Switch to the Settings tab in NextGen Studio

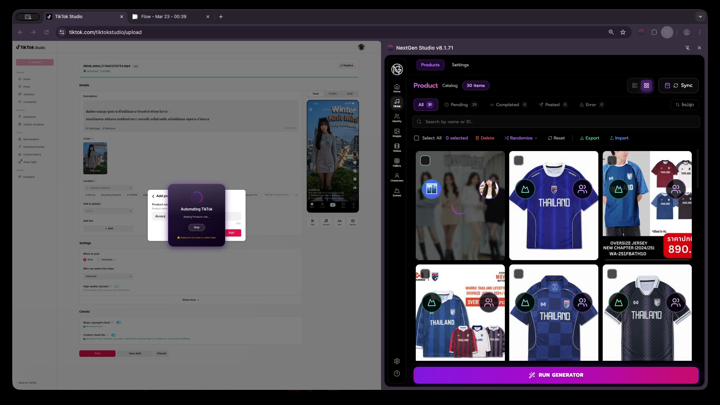coord(460,65)
